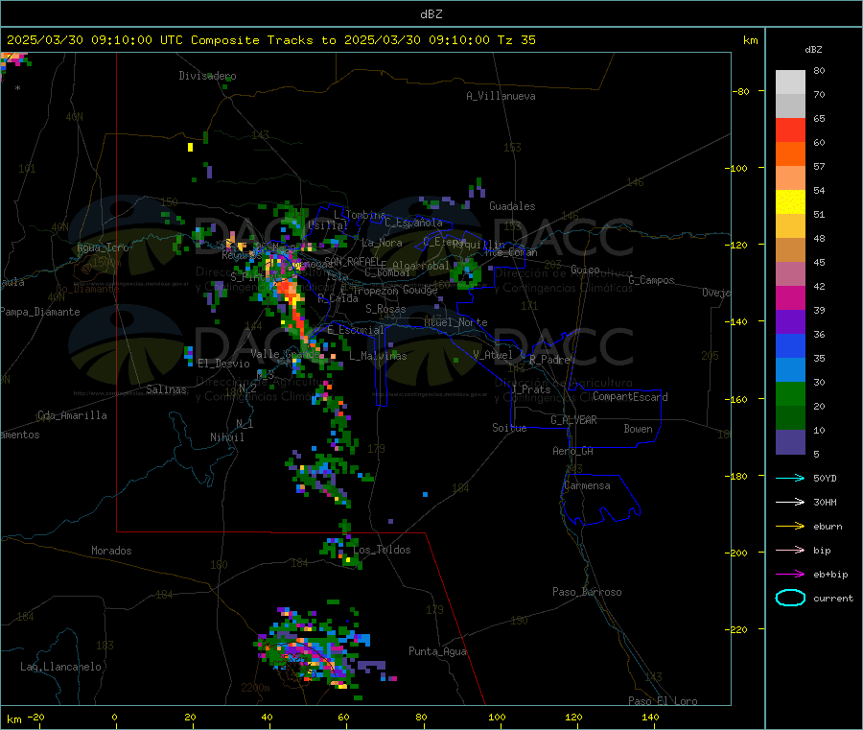Click the white 30HM arrow legend icon
Image resolution: width=863 pixels, height=730 pixels.
[x=790, y=502]
